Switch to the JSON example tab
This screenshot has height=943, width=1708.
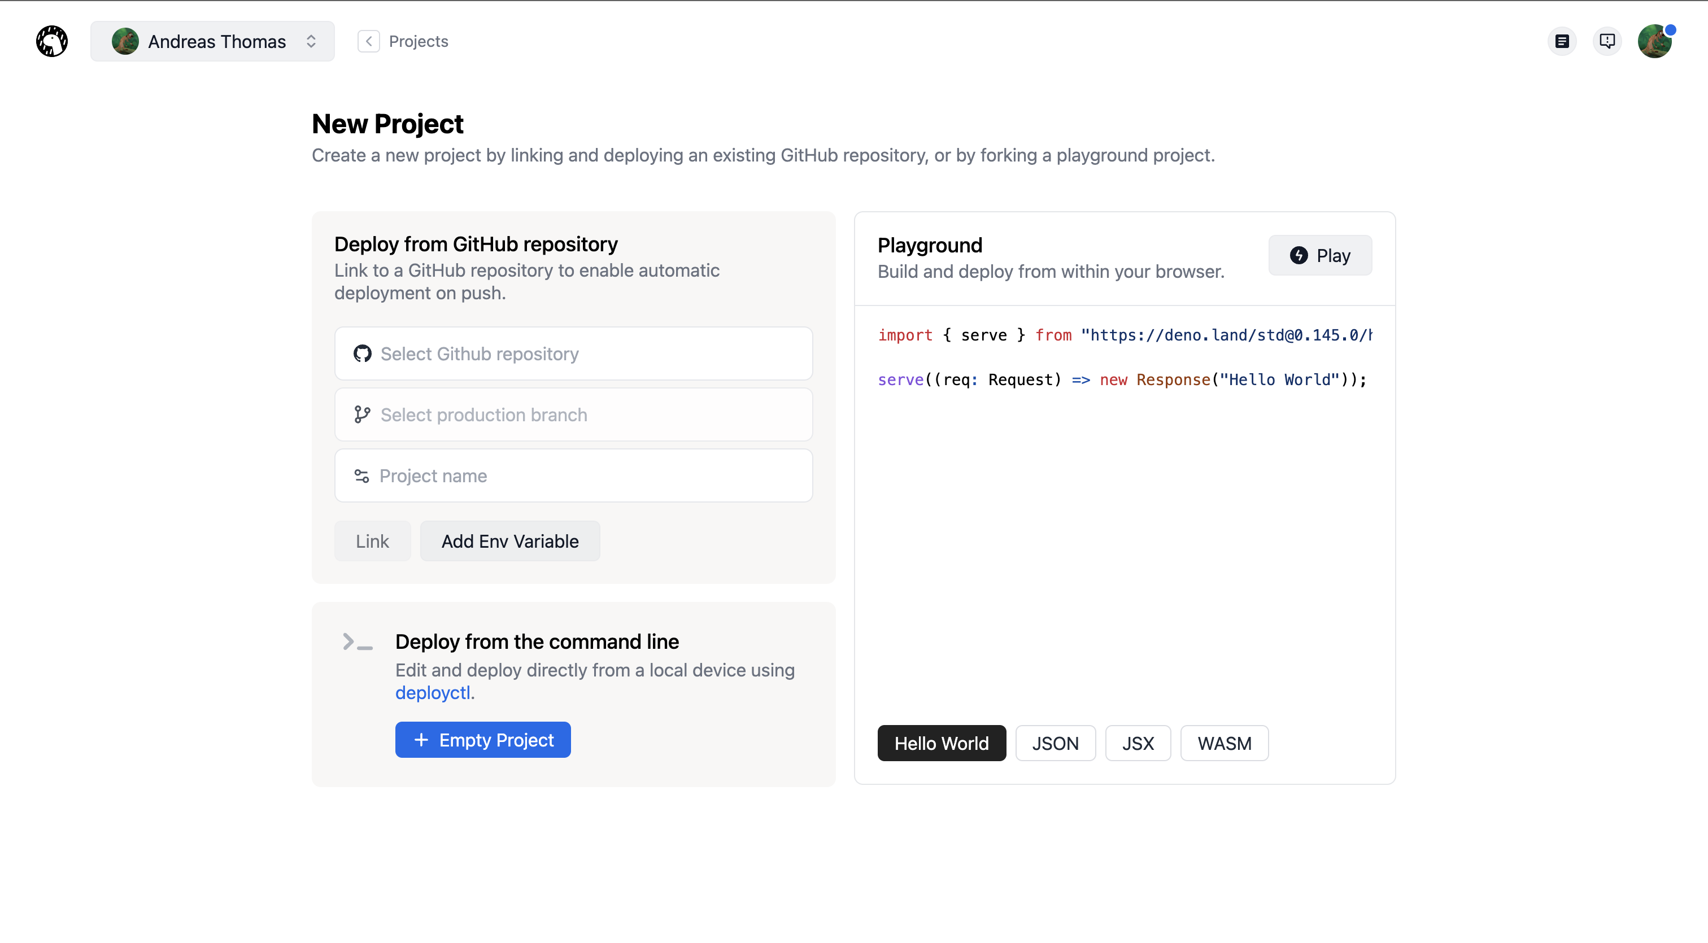click(1055, 744)
